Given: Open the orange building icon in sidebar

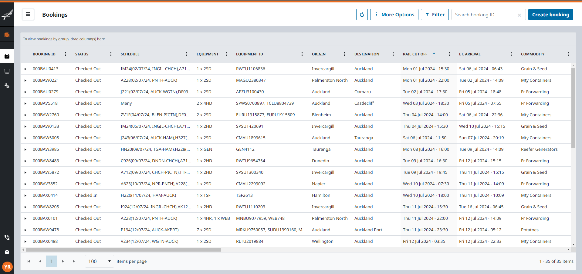Looking at the screenshot, I should tap(7, 35).
